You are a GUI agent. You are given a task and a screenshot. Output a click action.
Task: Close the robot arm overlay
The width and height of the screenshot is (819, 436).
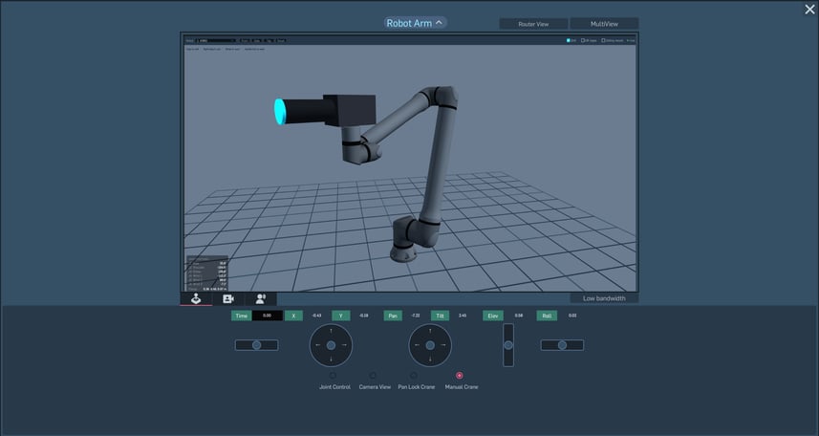click(809, 10)
